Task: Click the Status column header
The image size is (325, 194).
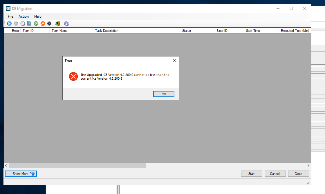Action: click(x=198, y=31)
